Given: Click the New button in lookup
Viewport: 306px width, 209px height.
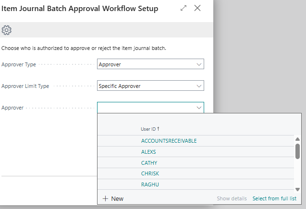Looking at the screenshot, I should 113,198.
